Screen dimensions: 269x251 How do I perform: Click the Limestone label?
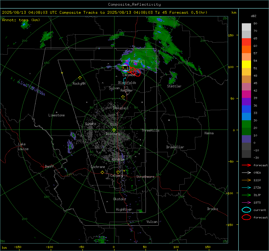pos(56,115)
